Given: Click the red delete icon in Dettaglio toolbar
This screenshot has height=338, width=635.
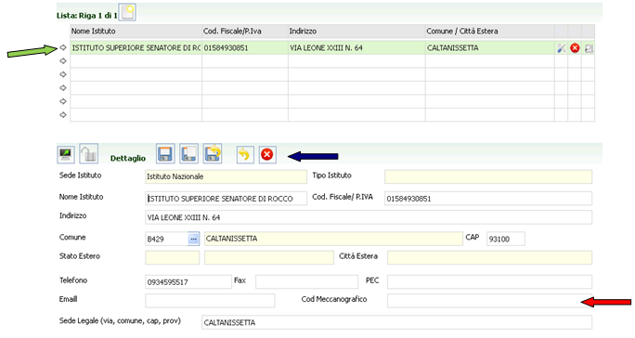Looking at the screenshot, I should click(x=267, y=154).
